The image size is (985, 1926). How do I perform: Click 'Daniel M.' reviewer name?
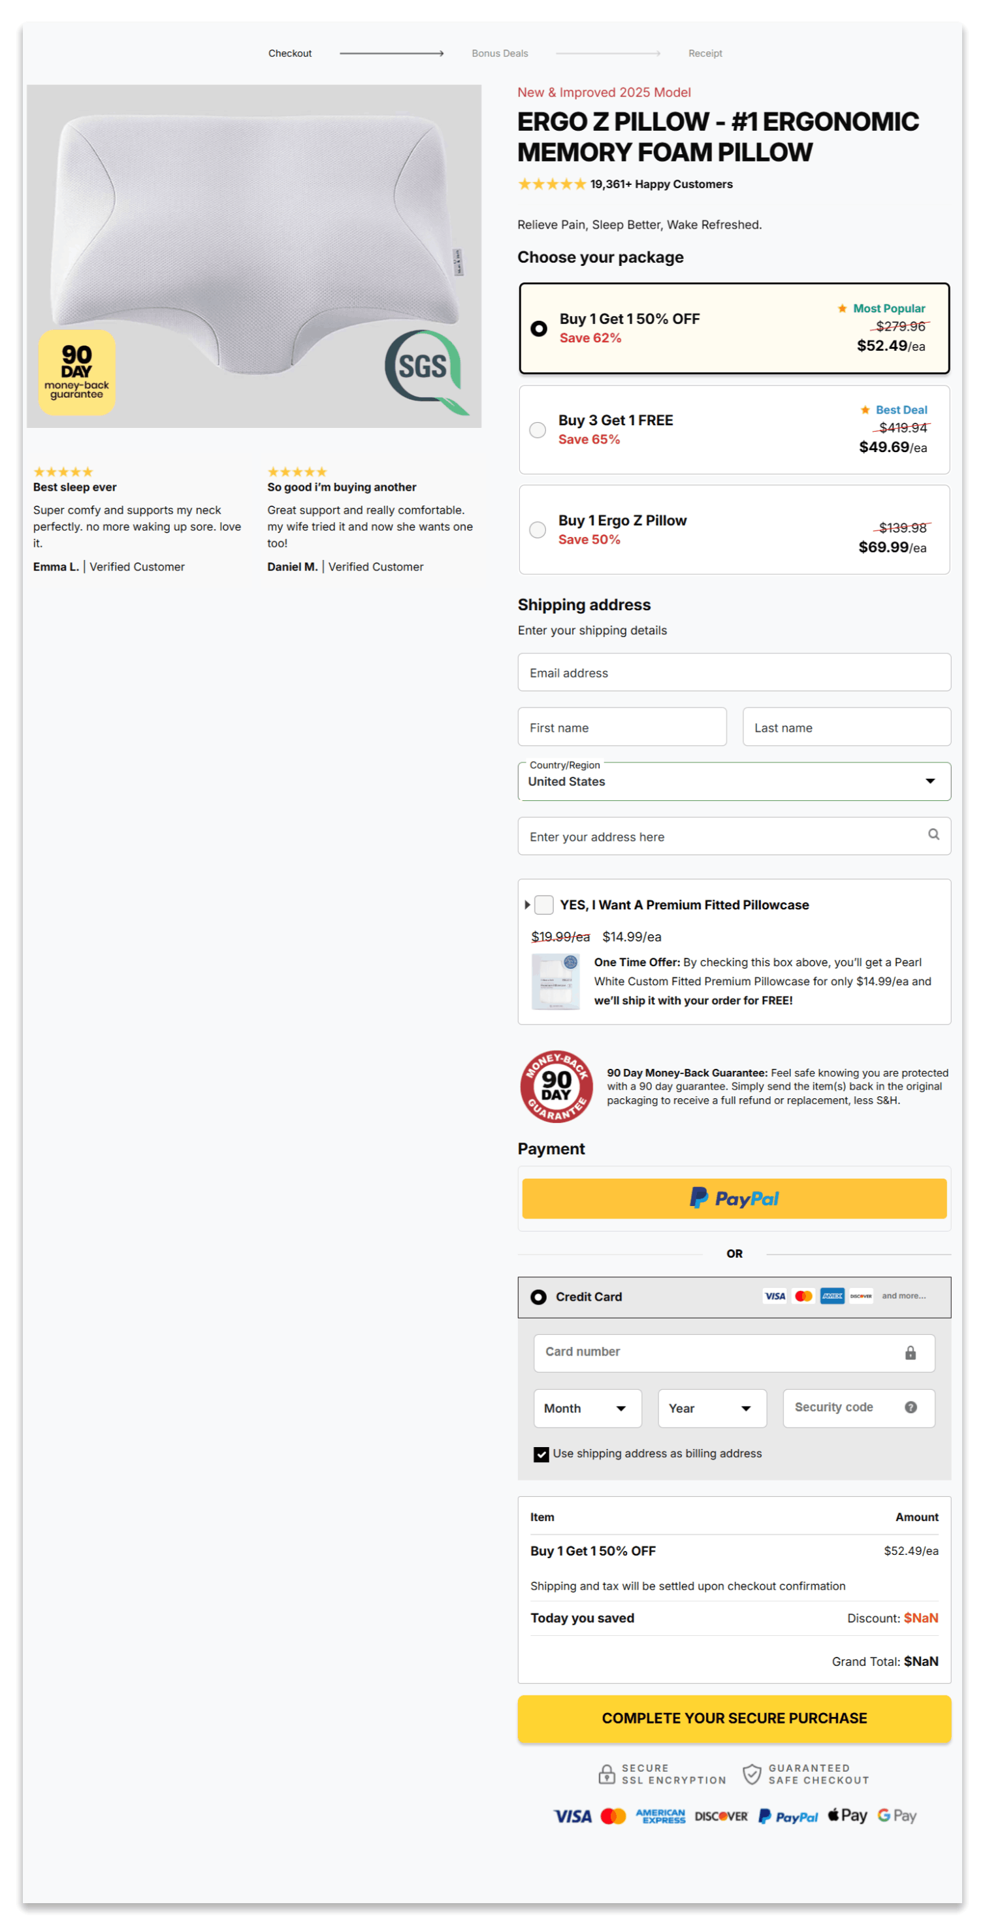click(x=292, y=566)
